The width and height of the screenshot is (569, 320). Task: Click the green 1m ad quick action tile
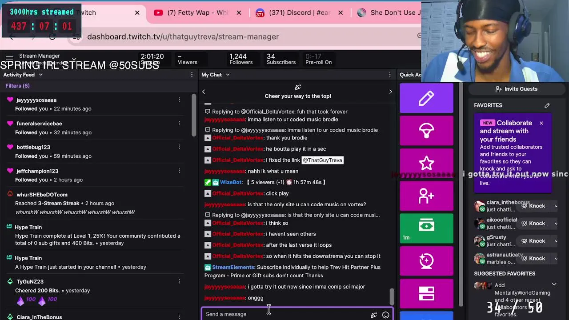click(x=426, y=228)
